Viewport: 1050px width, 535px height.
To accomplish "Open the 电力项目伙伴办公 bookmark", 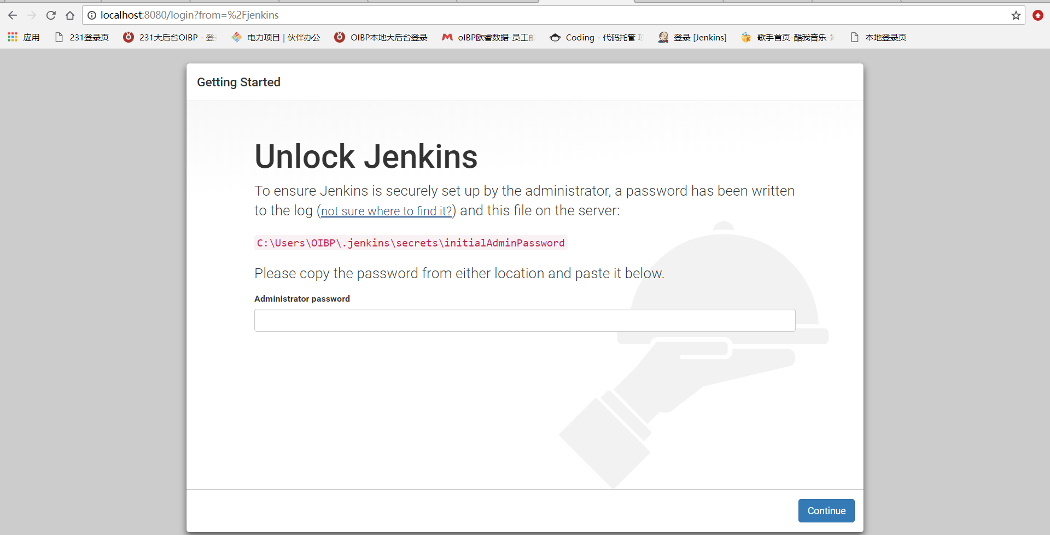I will tap(276, 37).
